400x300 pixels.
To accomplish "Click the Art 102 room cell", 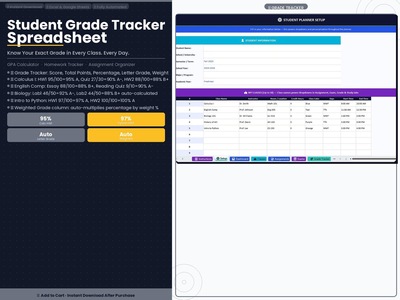I will 278,122.
